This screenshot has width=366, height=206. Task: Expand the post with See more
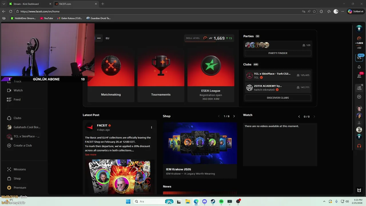[x=91, y=154]
